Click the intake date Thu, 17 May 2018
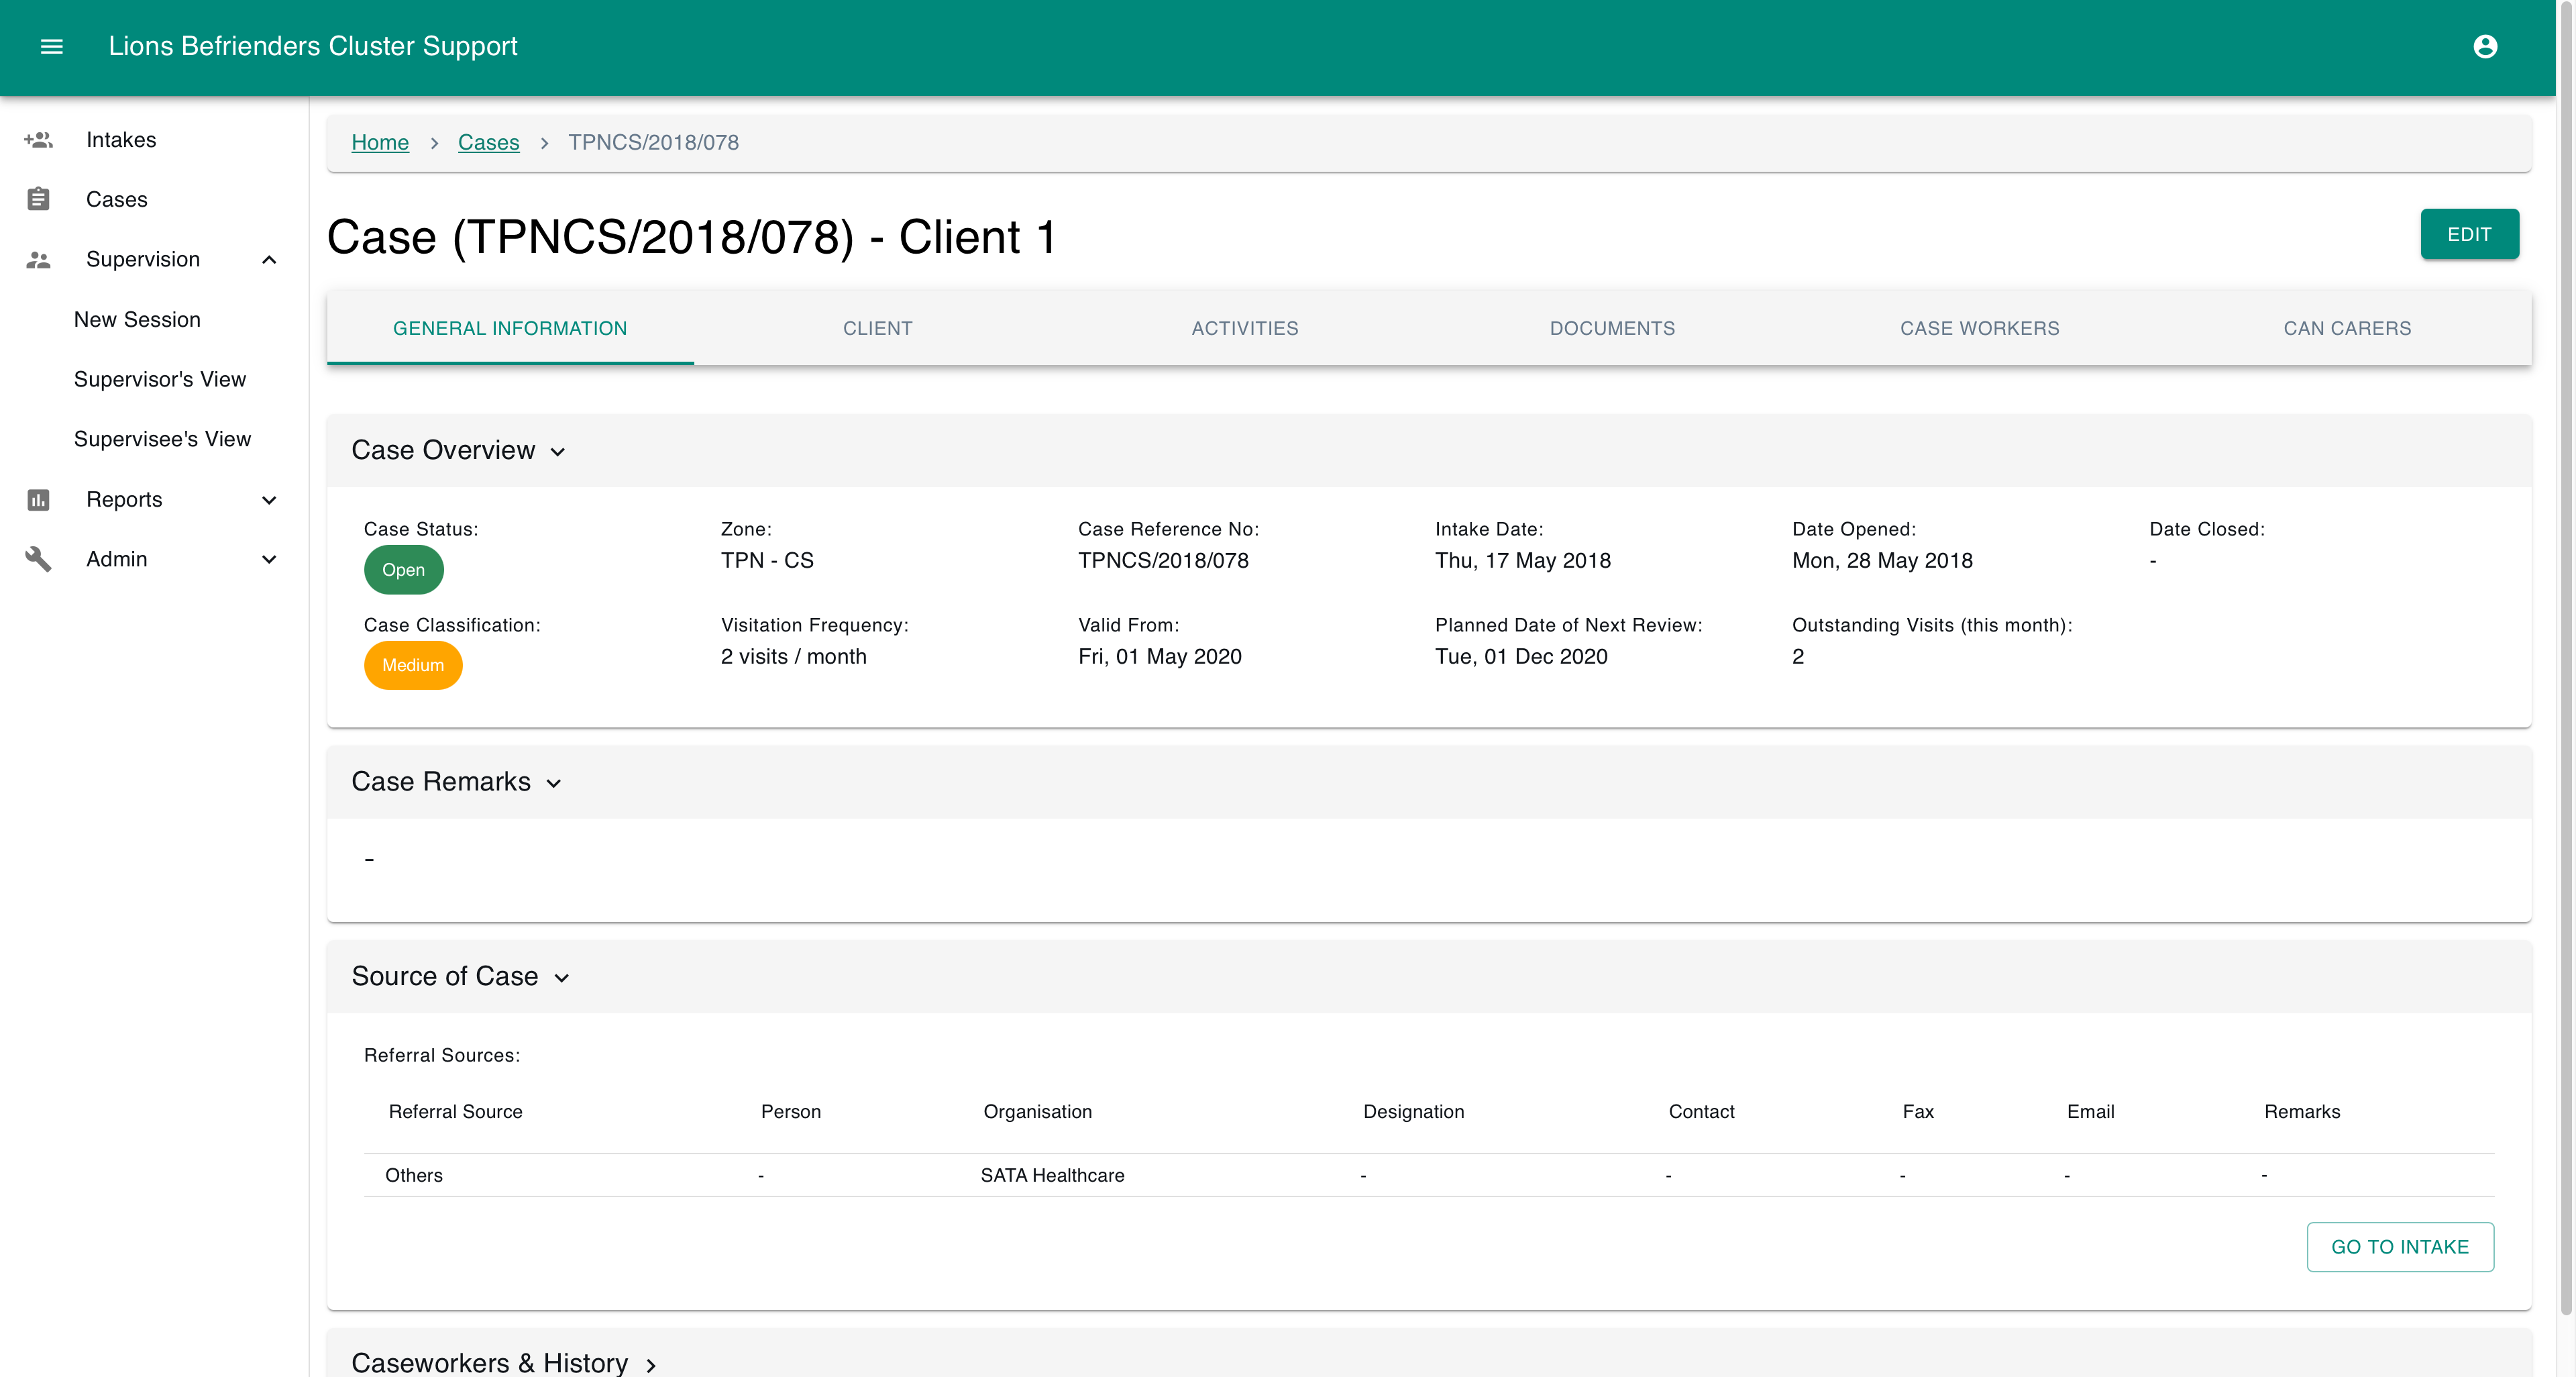 point(1523,560)
